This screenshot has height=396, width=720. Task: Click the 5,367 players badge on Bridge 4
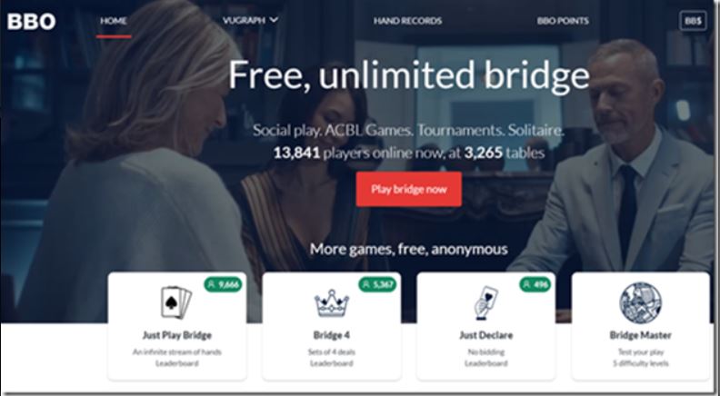tap(377, 284)
